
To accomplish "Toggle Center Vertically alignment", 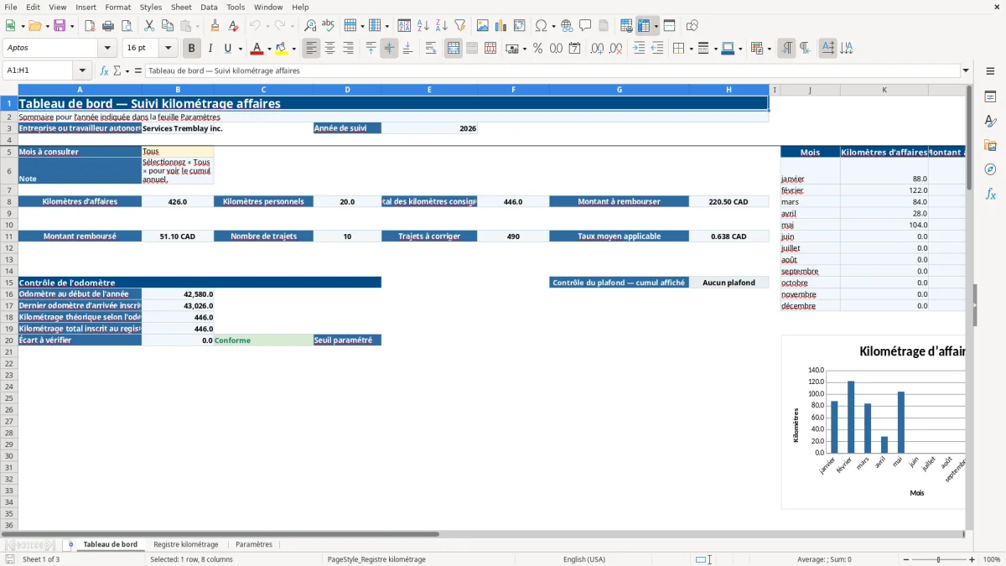I will point(389,49).
